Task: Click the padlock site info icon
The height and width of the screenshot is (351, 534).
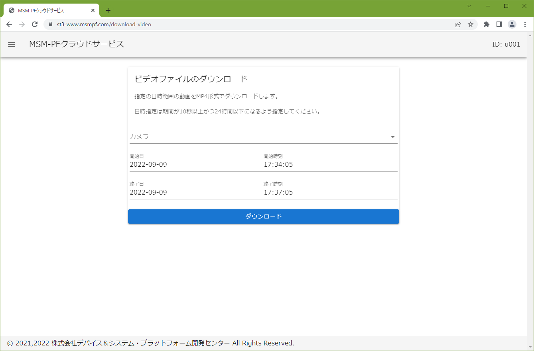Action: pos(50,24)
